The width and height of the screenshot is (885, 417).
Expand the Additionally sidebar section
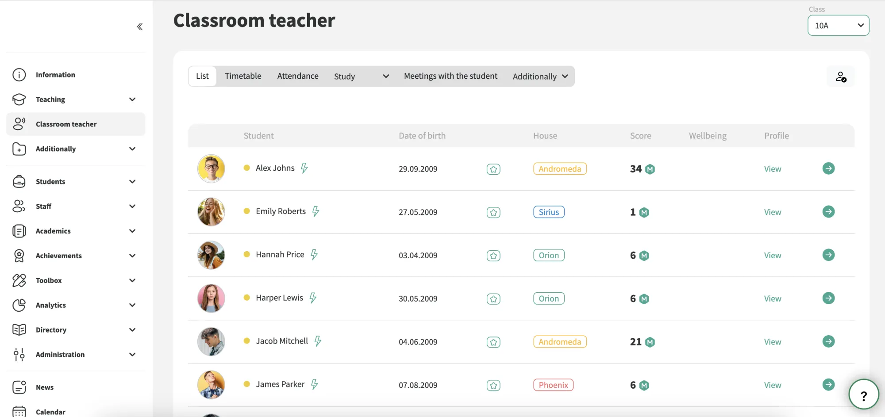(75, 149)
